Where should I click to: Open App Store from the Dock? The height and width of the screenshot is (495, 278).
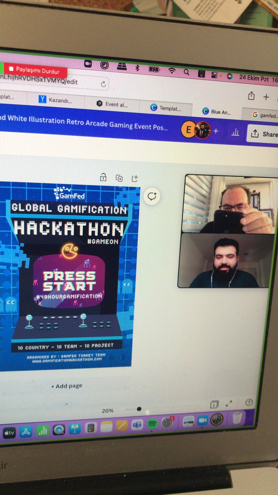click(x=26, y=431)
